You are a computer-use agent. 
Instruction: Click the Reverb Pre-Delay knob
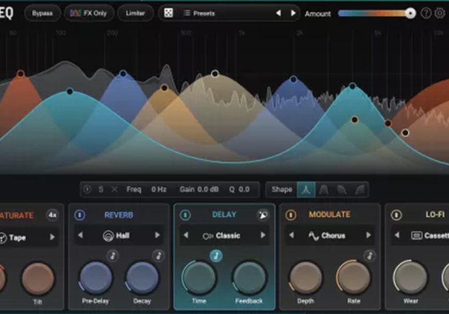tap(96, 278)
